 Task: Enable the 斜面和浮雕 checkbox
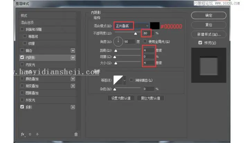[x=22, y=29]
